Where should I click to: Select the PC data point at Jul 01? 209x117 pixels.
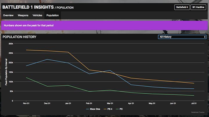[x=194, y=96]
